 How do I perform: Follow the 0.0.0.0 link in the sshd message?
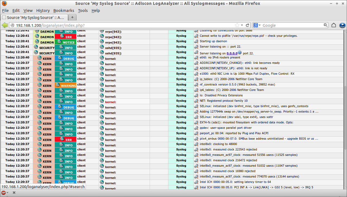pyautogui.click(x=232, y=53)
